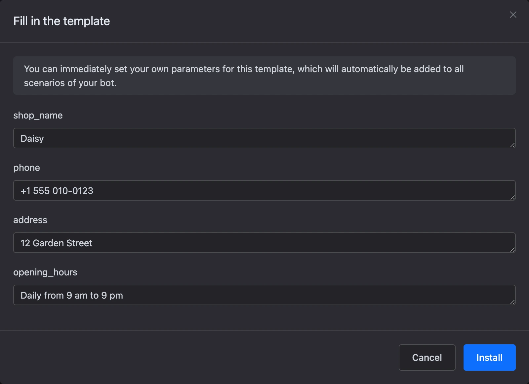Screen dimensions: 529x384
Task: Click the address label text
Action: [30, 220]
